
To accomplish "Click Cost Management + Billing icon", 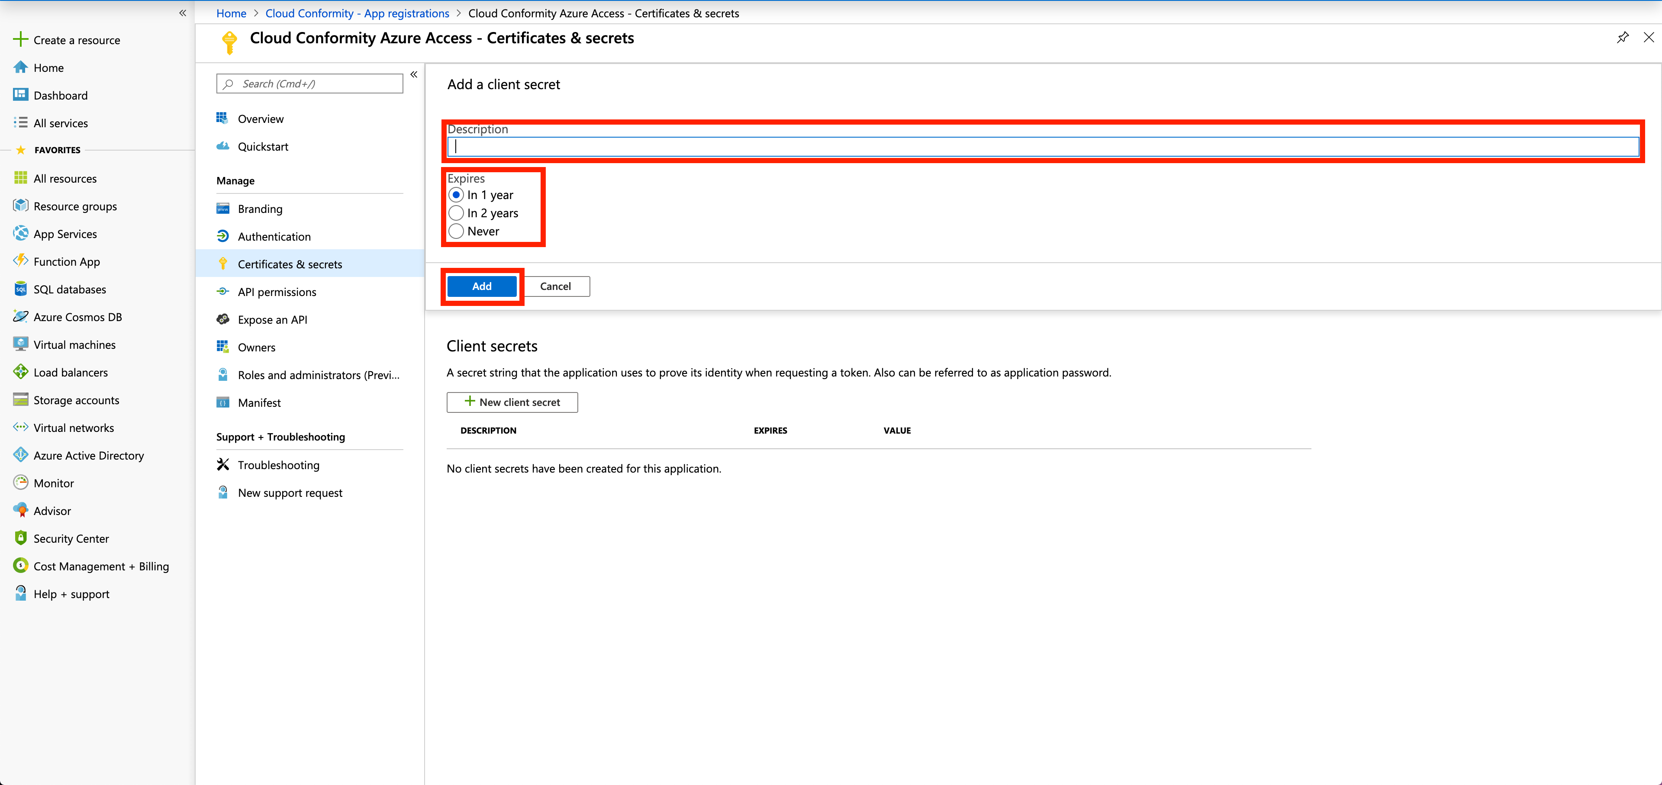I will tap(21, 566).
